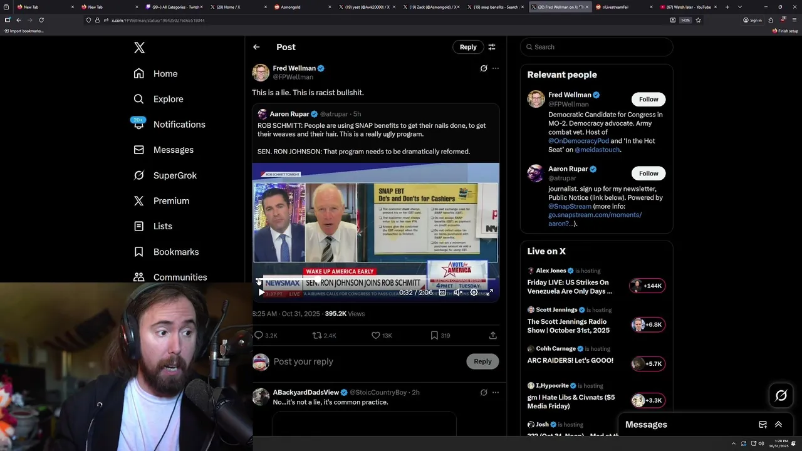
Task: Click the back arrow beside Post
Action: [256, 47]
